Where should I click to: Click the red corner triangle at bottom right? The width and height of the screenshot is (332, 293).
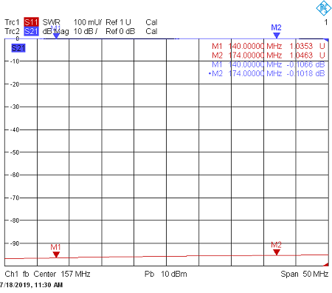pyautogui.click(x=326, y=264)
